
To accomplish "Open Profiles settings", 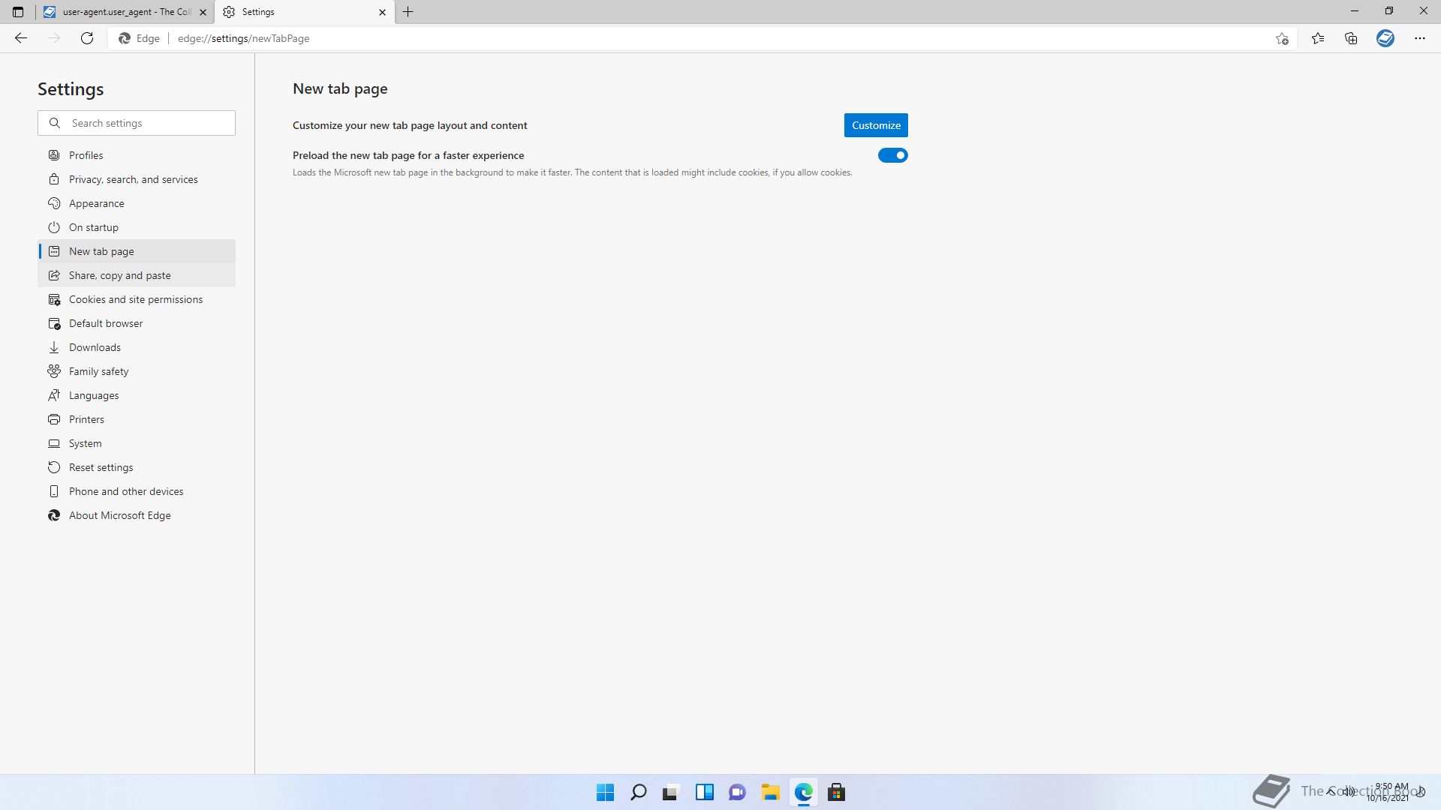I will [x=137, y=155].
